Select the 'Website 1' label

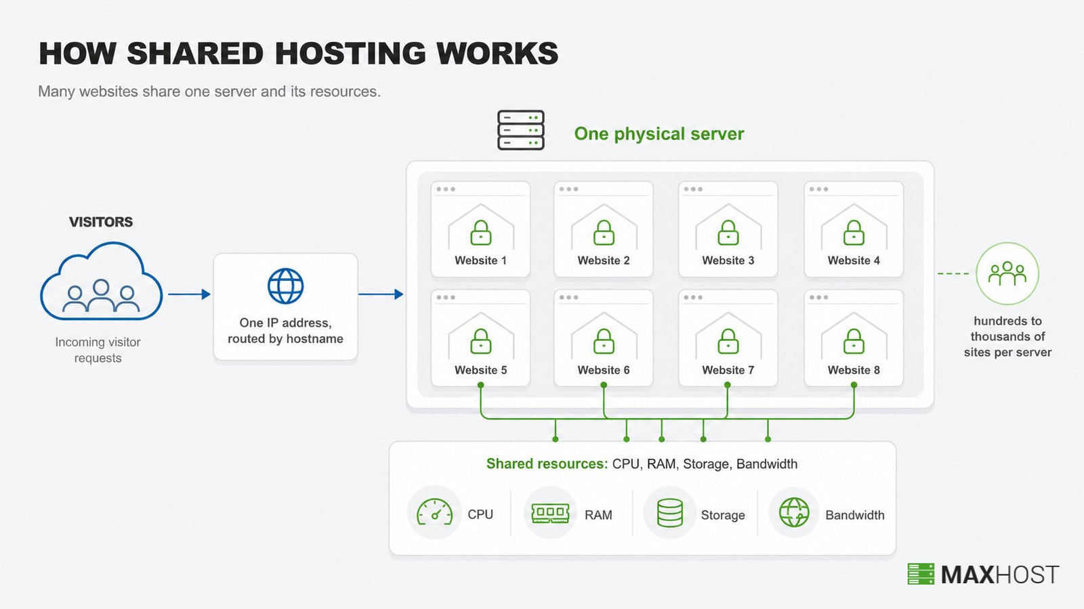(x=480, y=261)
